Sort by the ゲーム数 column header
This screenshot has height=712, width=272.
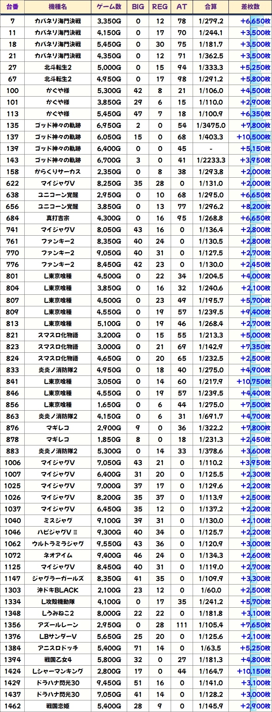[109, 7]
